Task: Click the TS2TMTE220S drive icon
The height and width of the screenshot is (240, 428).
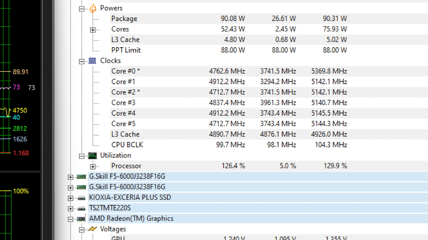Action: pyautogui.click(x=81, y=208)
